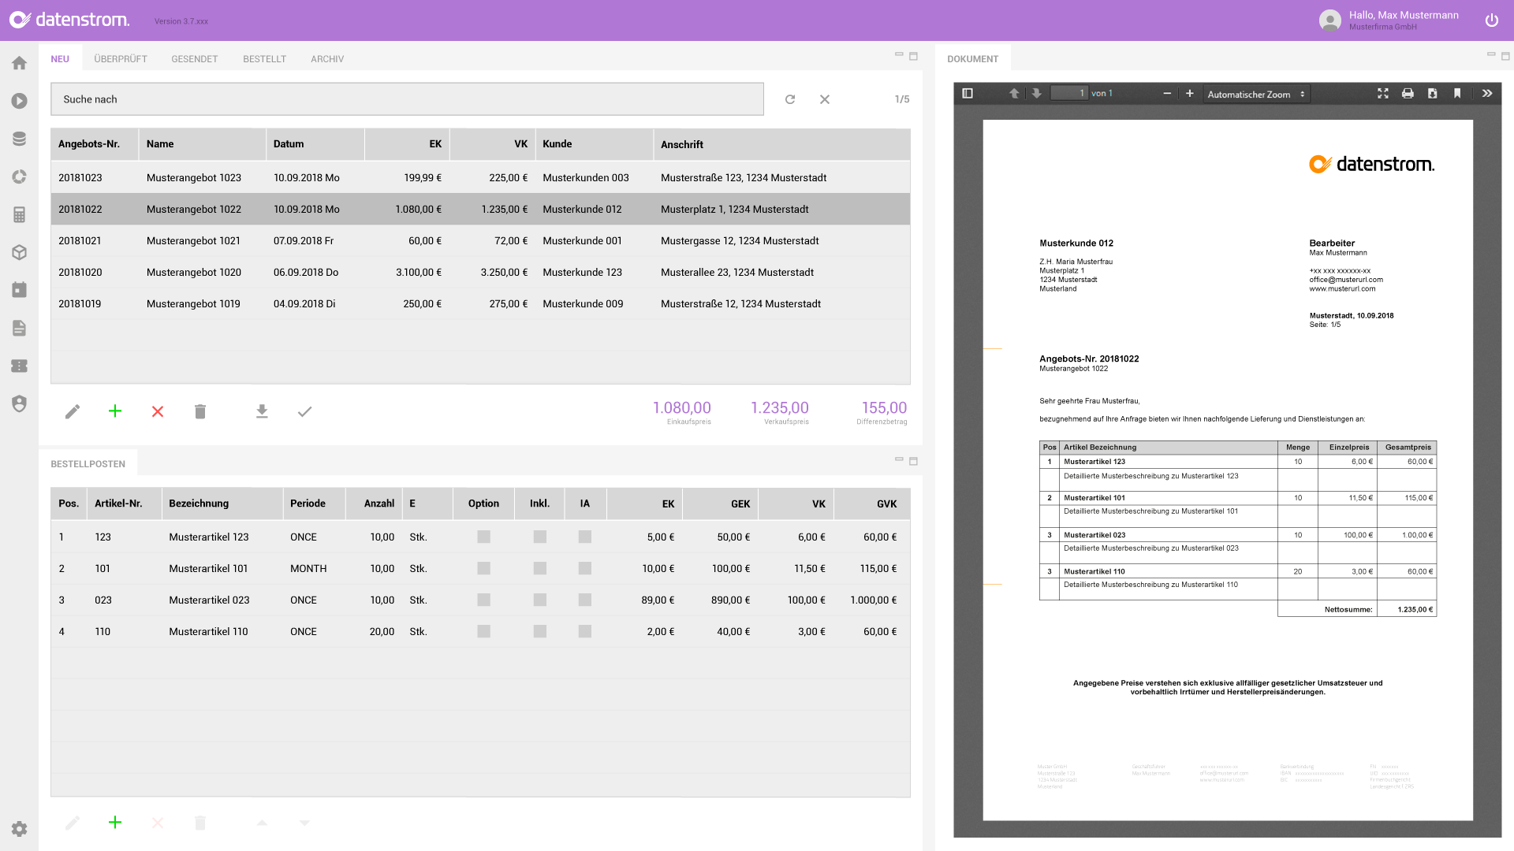Expand the document preview zoom dropdown

pyautogui.click(x=1259, y=95)
